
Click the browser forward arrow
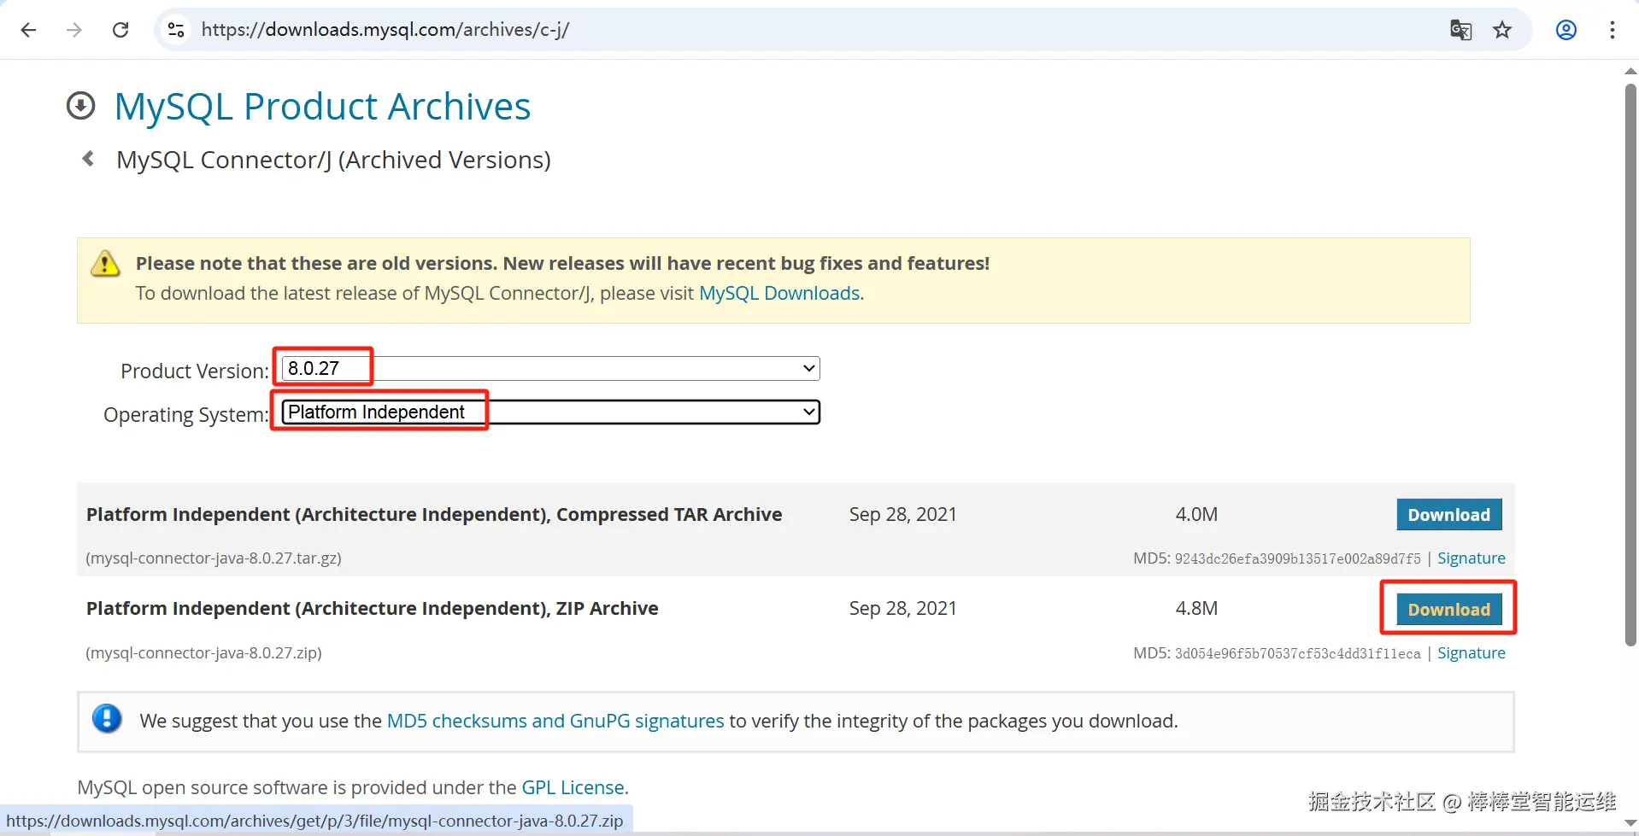coord(74,30)
